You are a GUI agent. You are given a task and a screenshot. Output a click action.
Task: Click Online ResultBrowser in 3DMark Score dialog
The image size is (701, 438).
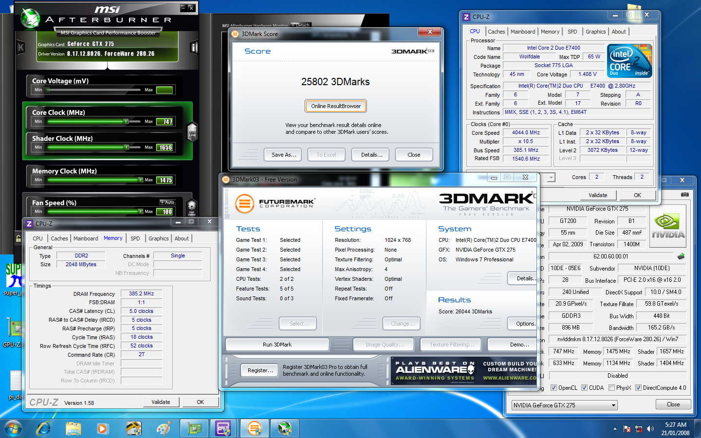click(x=336, y=106)
